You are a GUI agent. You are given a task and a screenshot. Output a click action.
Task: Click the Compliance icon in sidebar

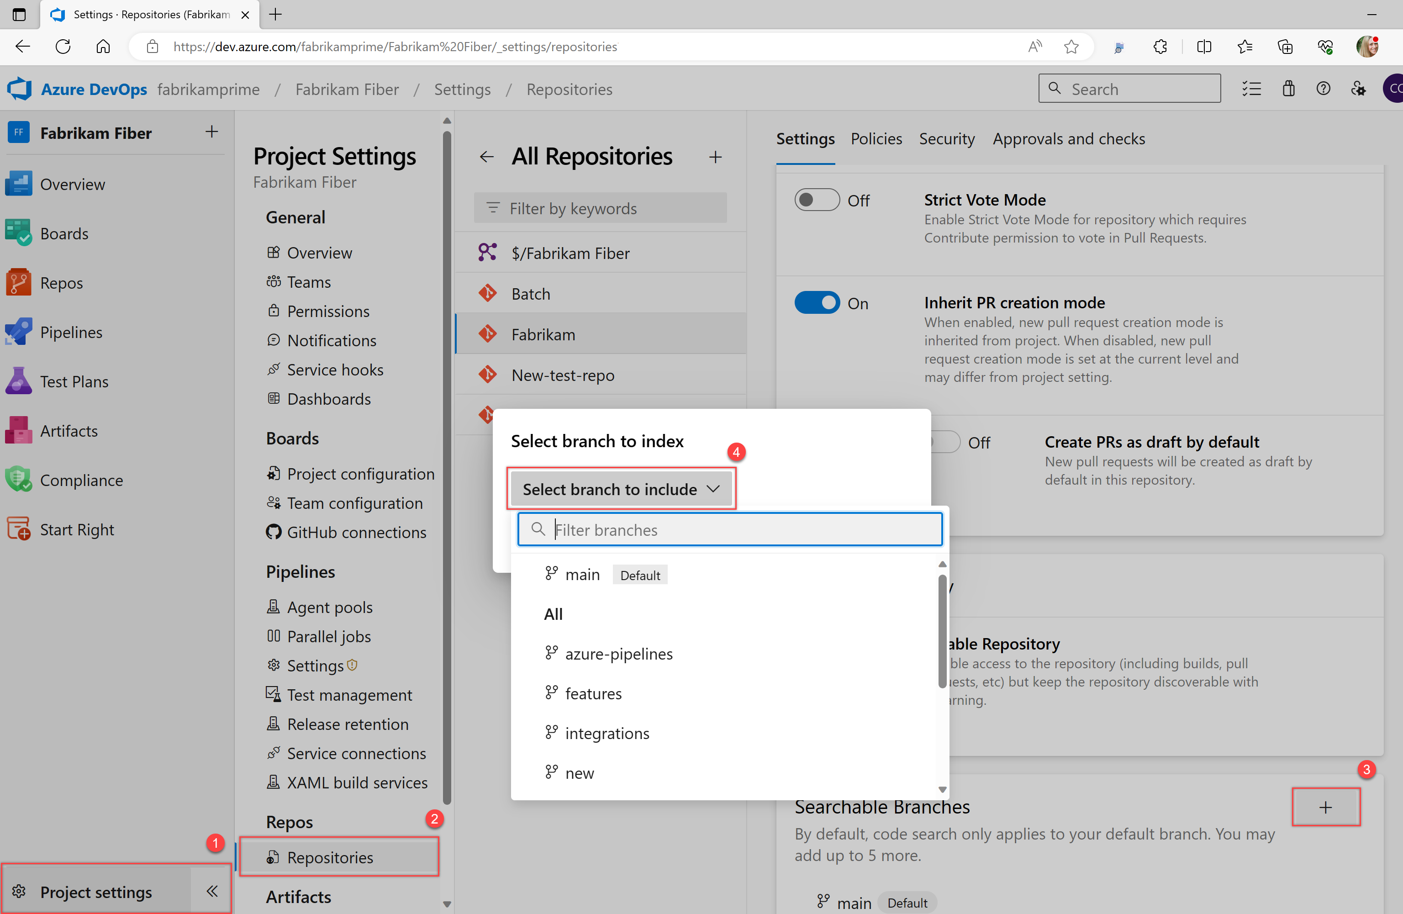pos(21,480)
